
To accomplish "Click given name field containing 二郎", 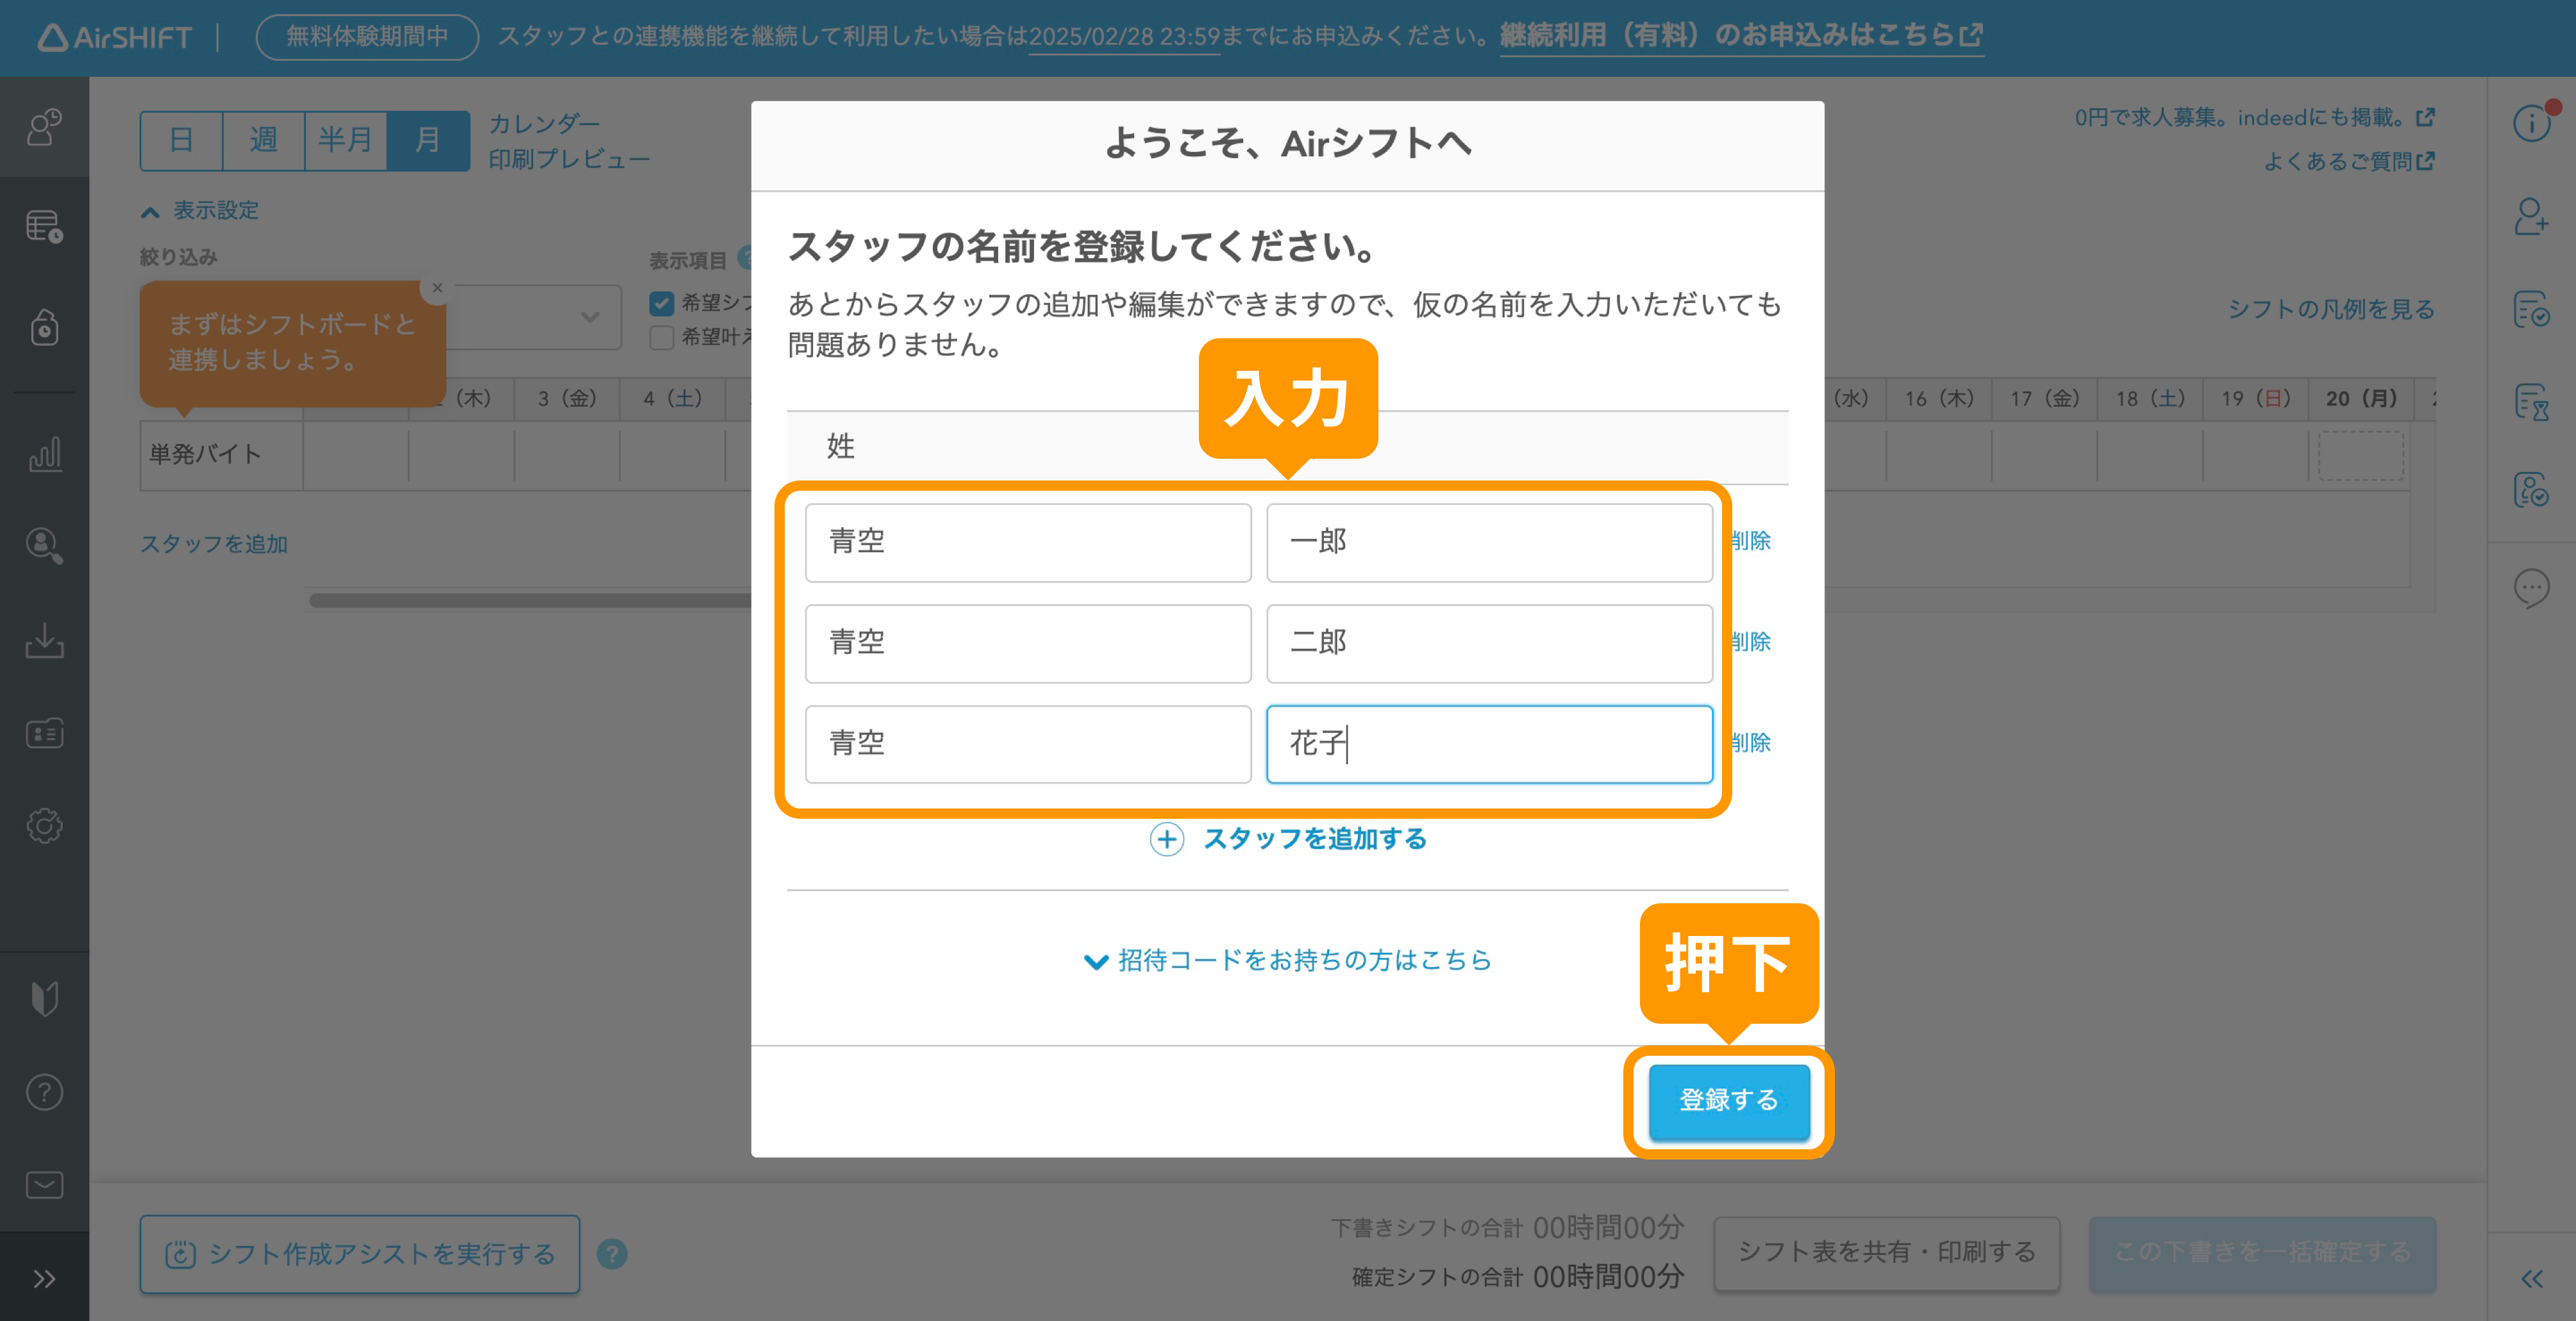I will (1489, 643).
